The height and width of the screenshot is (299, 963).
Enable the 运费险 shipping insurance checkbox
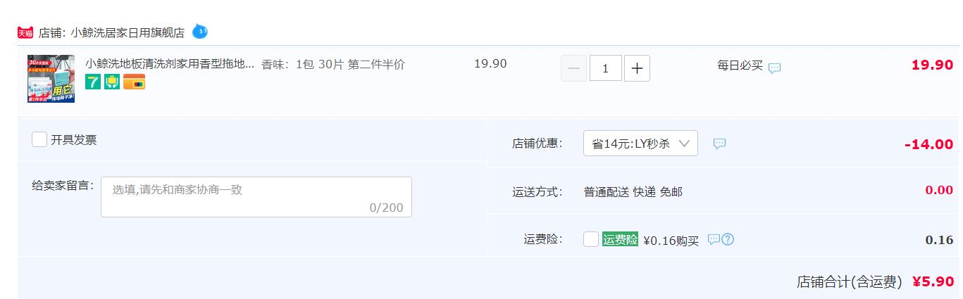click(x=591, y=239)
